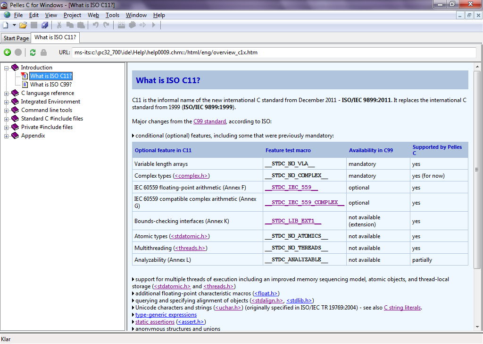The height and width of the screenshot is (344, 483).
Task: Click the grey Forward navigation circle
Action: tap(18, 52)
